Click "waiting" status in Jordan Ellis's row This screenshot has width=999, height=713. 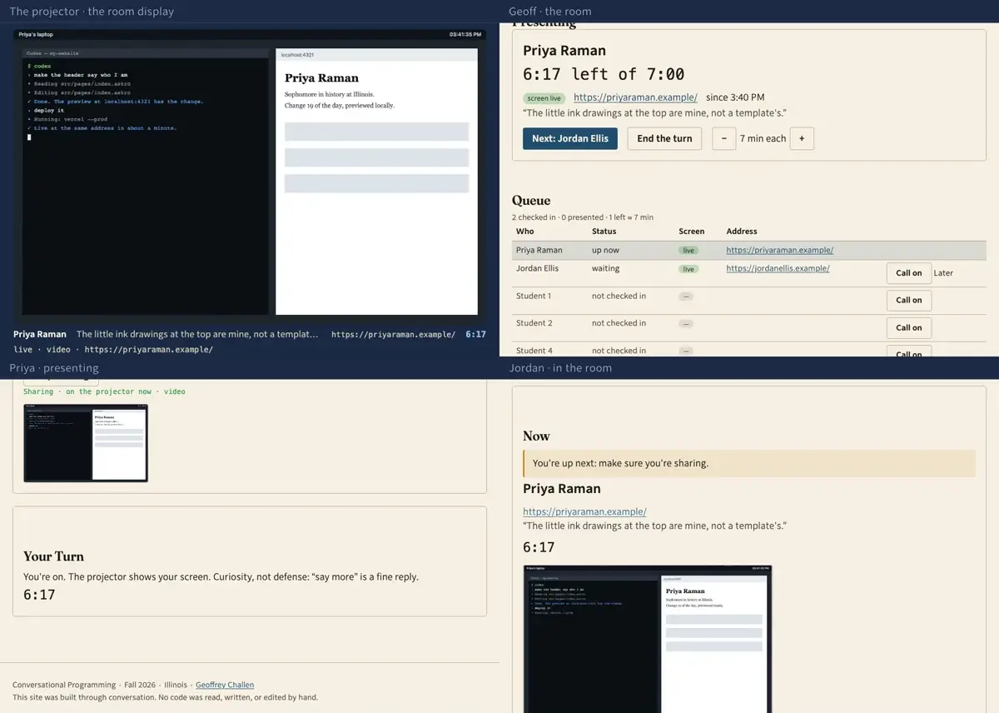click(606, 268)
